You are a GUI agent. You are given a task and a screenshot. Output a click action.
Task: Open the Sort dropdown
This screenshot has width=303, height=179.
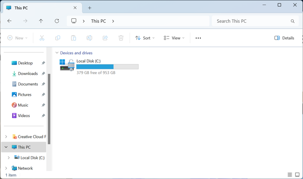pos(145,38)
